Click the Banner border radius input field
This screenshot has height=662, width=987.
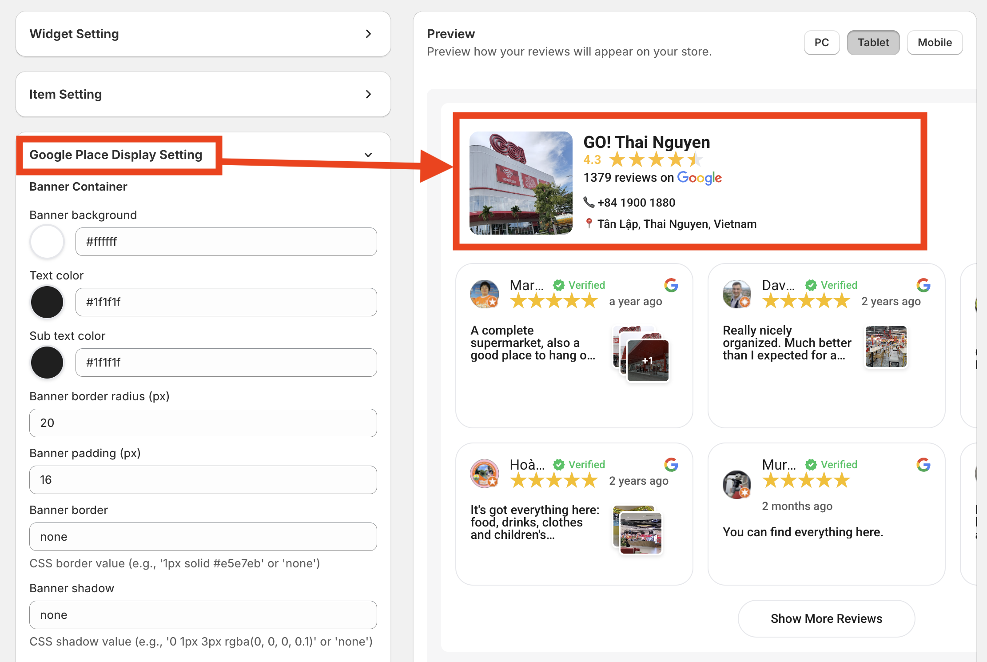[203, 423]
